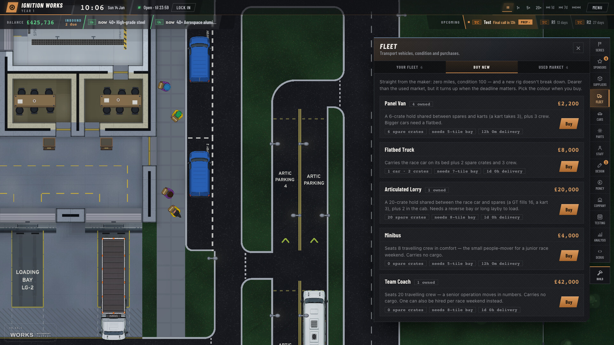
Task: Buy a Flatbed Truck
Action: pos(569,167)
